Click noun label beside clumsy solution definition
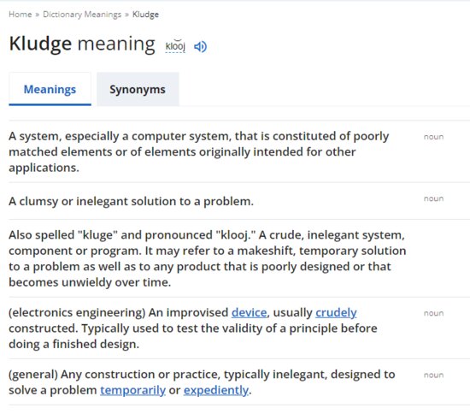 [433, 198]
